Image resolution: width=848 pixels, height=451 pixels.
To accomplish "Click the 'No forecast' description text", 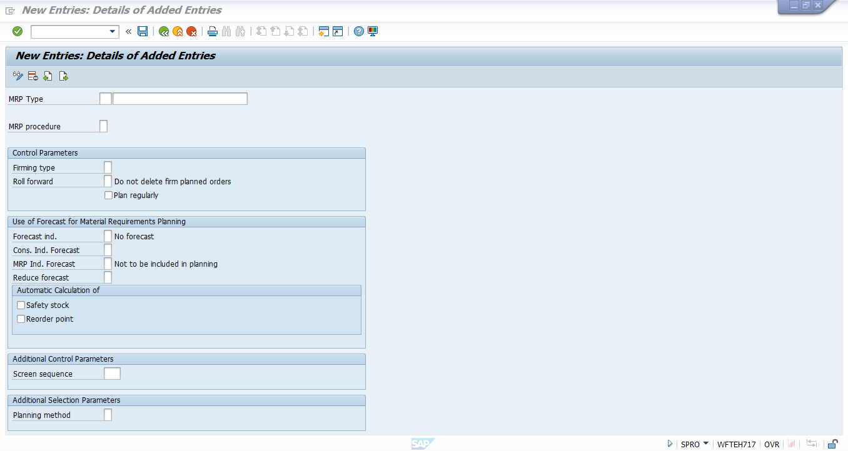I will pos(134,237).
